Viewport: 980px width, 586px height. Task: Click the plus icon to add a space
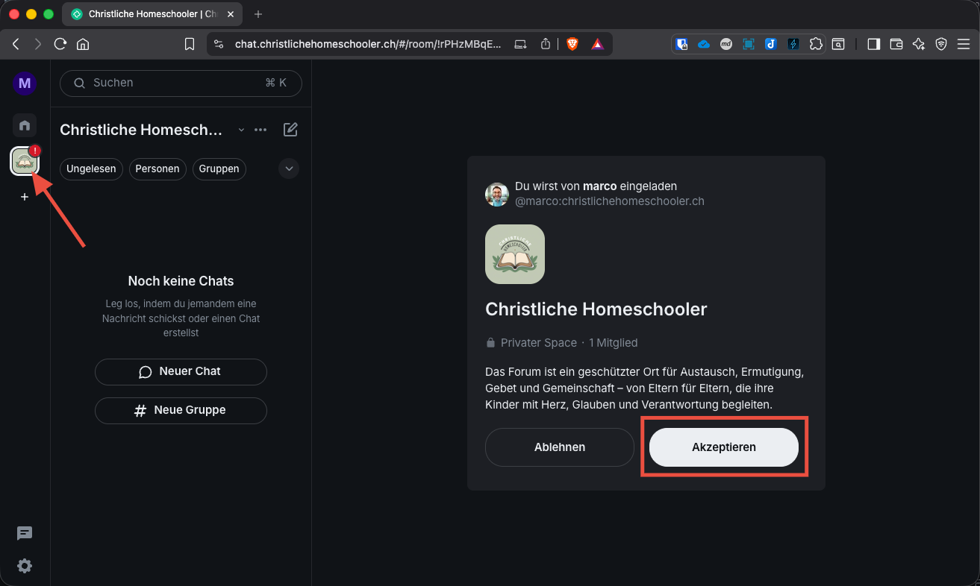click(24, 197)
